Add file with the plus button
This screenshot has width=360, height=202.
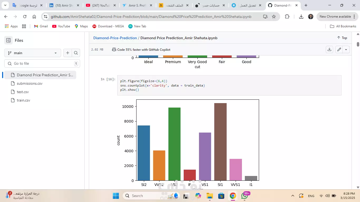pyautogui.click(x=68, y=53)
